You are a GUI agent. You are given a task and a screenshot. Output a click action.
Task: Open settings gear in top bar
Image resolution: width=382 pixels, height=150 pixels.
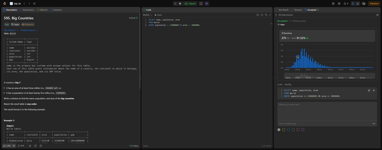coord(339,3)
